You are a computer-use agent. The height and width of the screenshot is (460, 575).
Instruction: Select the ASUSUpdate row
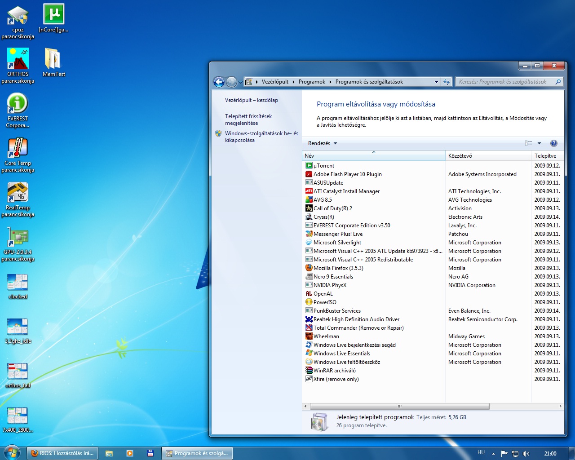coord(433,182)
